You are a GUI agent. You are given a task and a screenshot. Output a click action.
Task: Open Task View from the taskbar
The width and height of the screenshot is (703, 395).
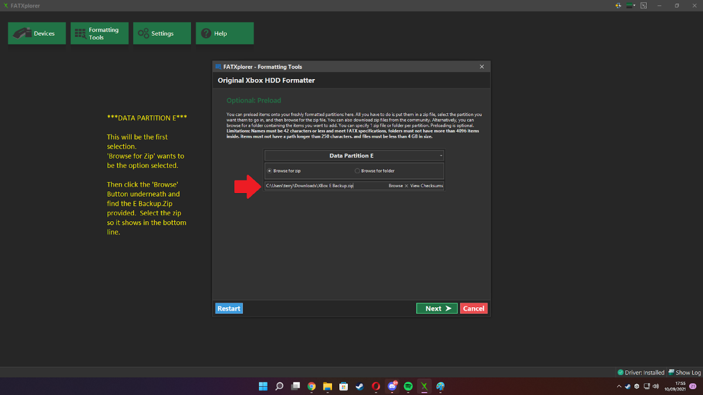(295, 386)
